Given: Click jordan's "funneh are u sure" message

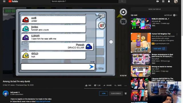Looking at the screenshot, I should tap(53, 29).
